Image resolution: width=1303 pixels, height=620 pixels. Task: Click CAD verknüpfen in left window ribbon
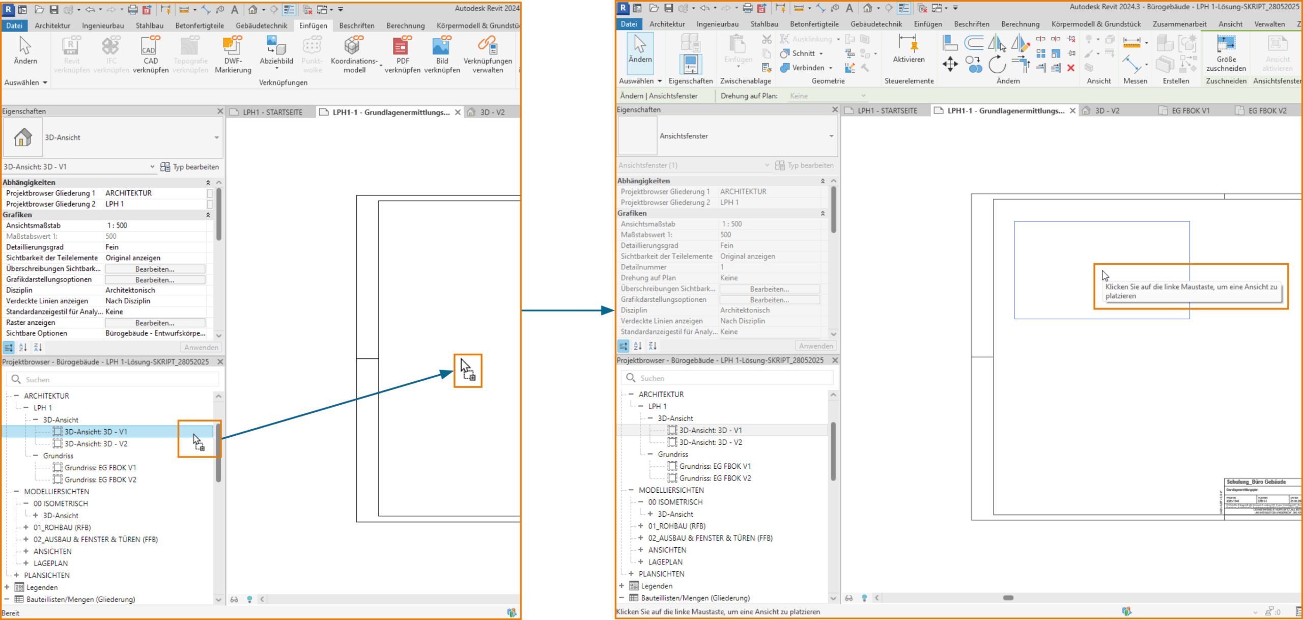click(x=151, y=55)
